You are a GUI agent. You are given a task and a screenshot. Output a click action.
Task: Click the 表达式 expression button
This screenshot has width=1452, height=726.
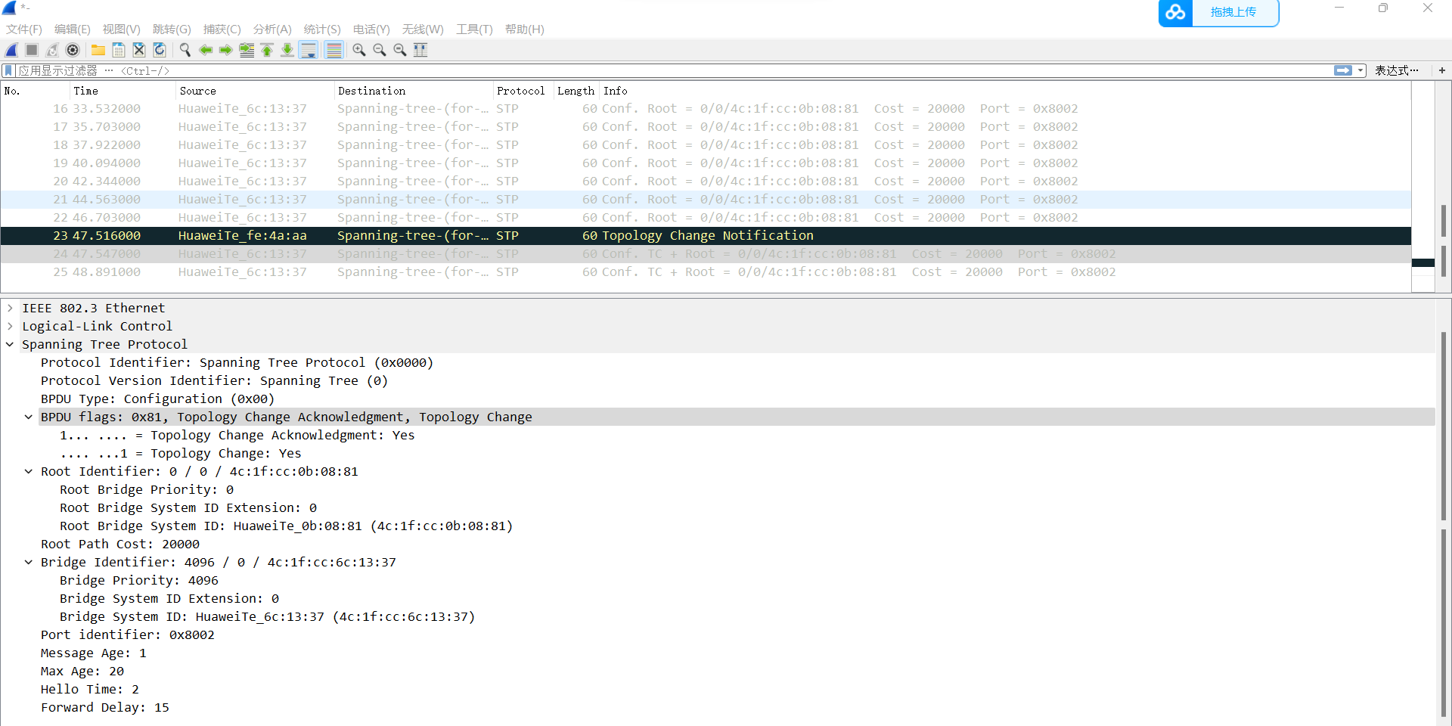(1397, 70)
